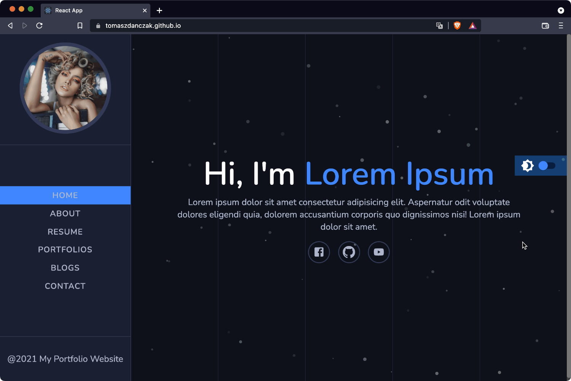Toggle the dark mode switch

point(547,165)
